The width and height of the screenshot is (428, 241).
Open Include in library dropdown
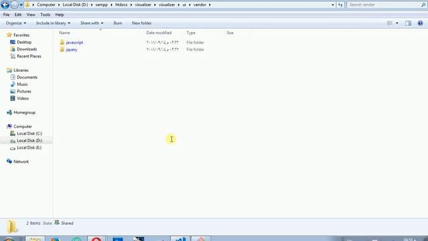pos(53,23)
